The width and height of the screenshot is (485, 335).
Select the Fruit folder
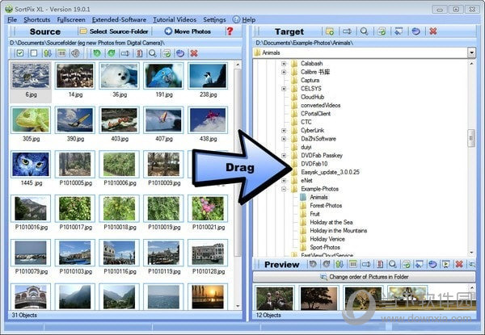[x=314, y=214]
